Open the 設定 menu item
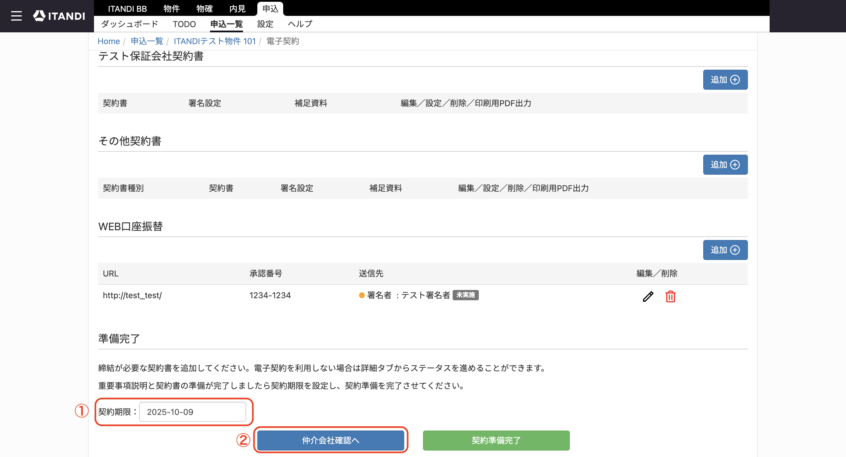Screen dimensions: 846x457 tap(265, 24)
